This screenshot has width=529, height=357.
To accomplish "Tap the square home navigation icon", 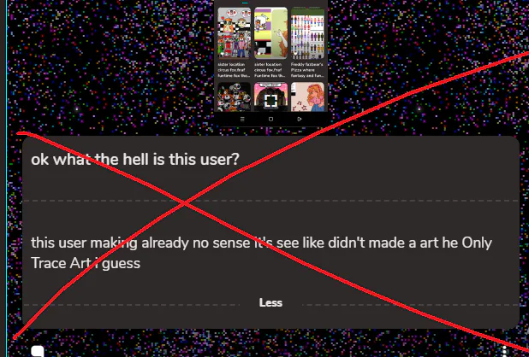I will tap(270, 119).
